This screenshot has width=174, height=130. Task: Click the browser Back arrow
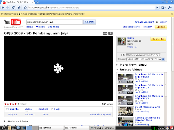pyautogui.click(x=3, y=7)
